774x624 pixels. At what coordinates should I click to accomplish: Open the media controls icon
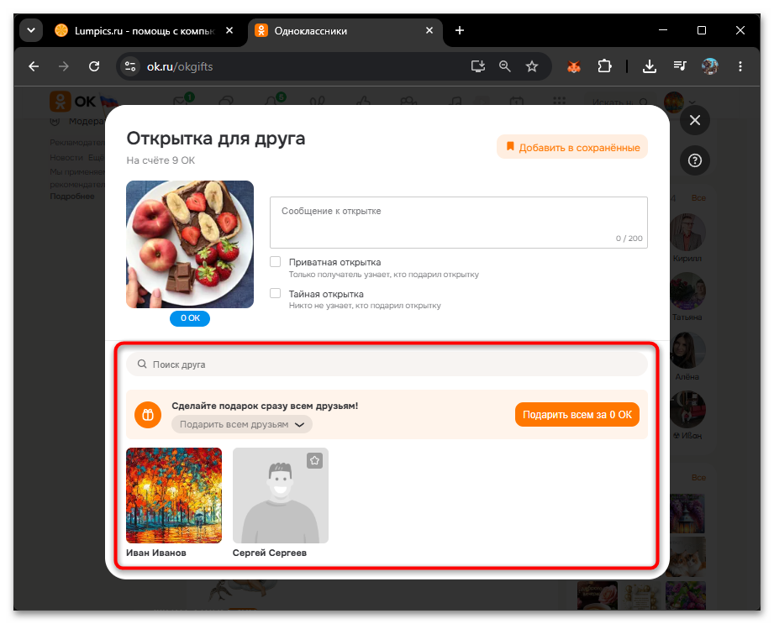680,66
